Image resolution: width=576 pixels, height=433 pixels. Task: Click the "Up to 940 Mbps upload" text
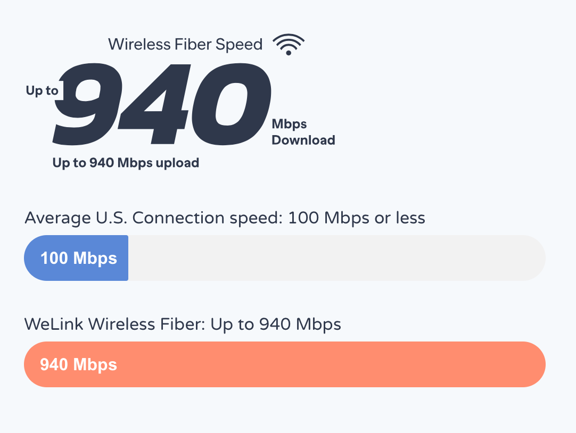click(126, 163)
